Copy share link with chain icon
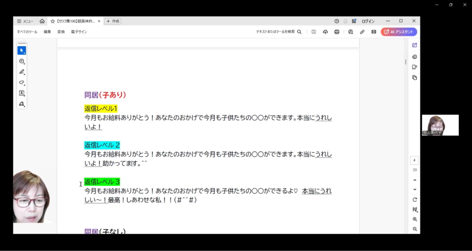The height and width of the screenshot is (251, 472). pyautogui.click(x=362, y=32)
